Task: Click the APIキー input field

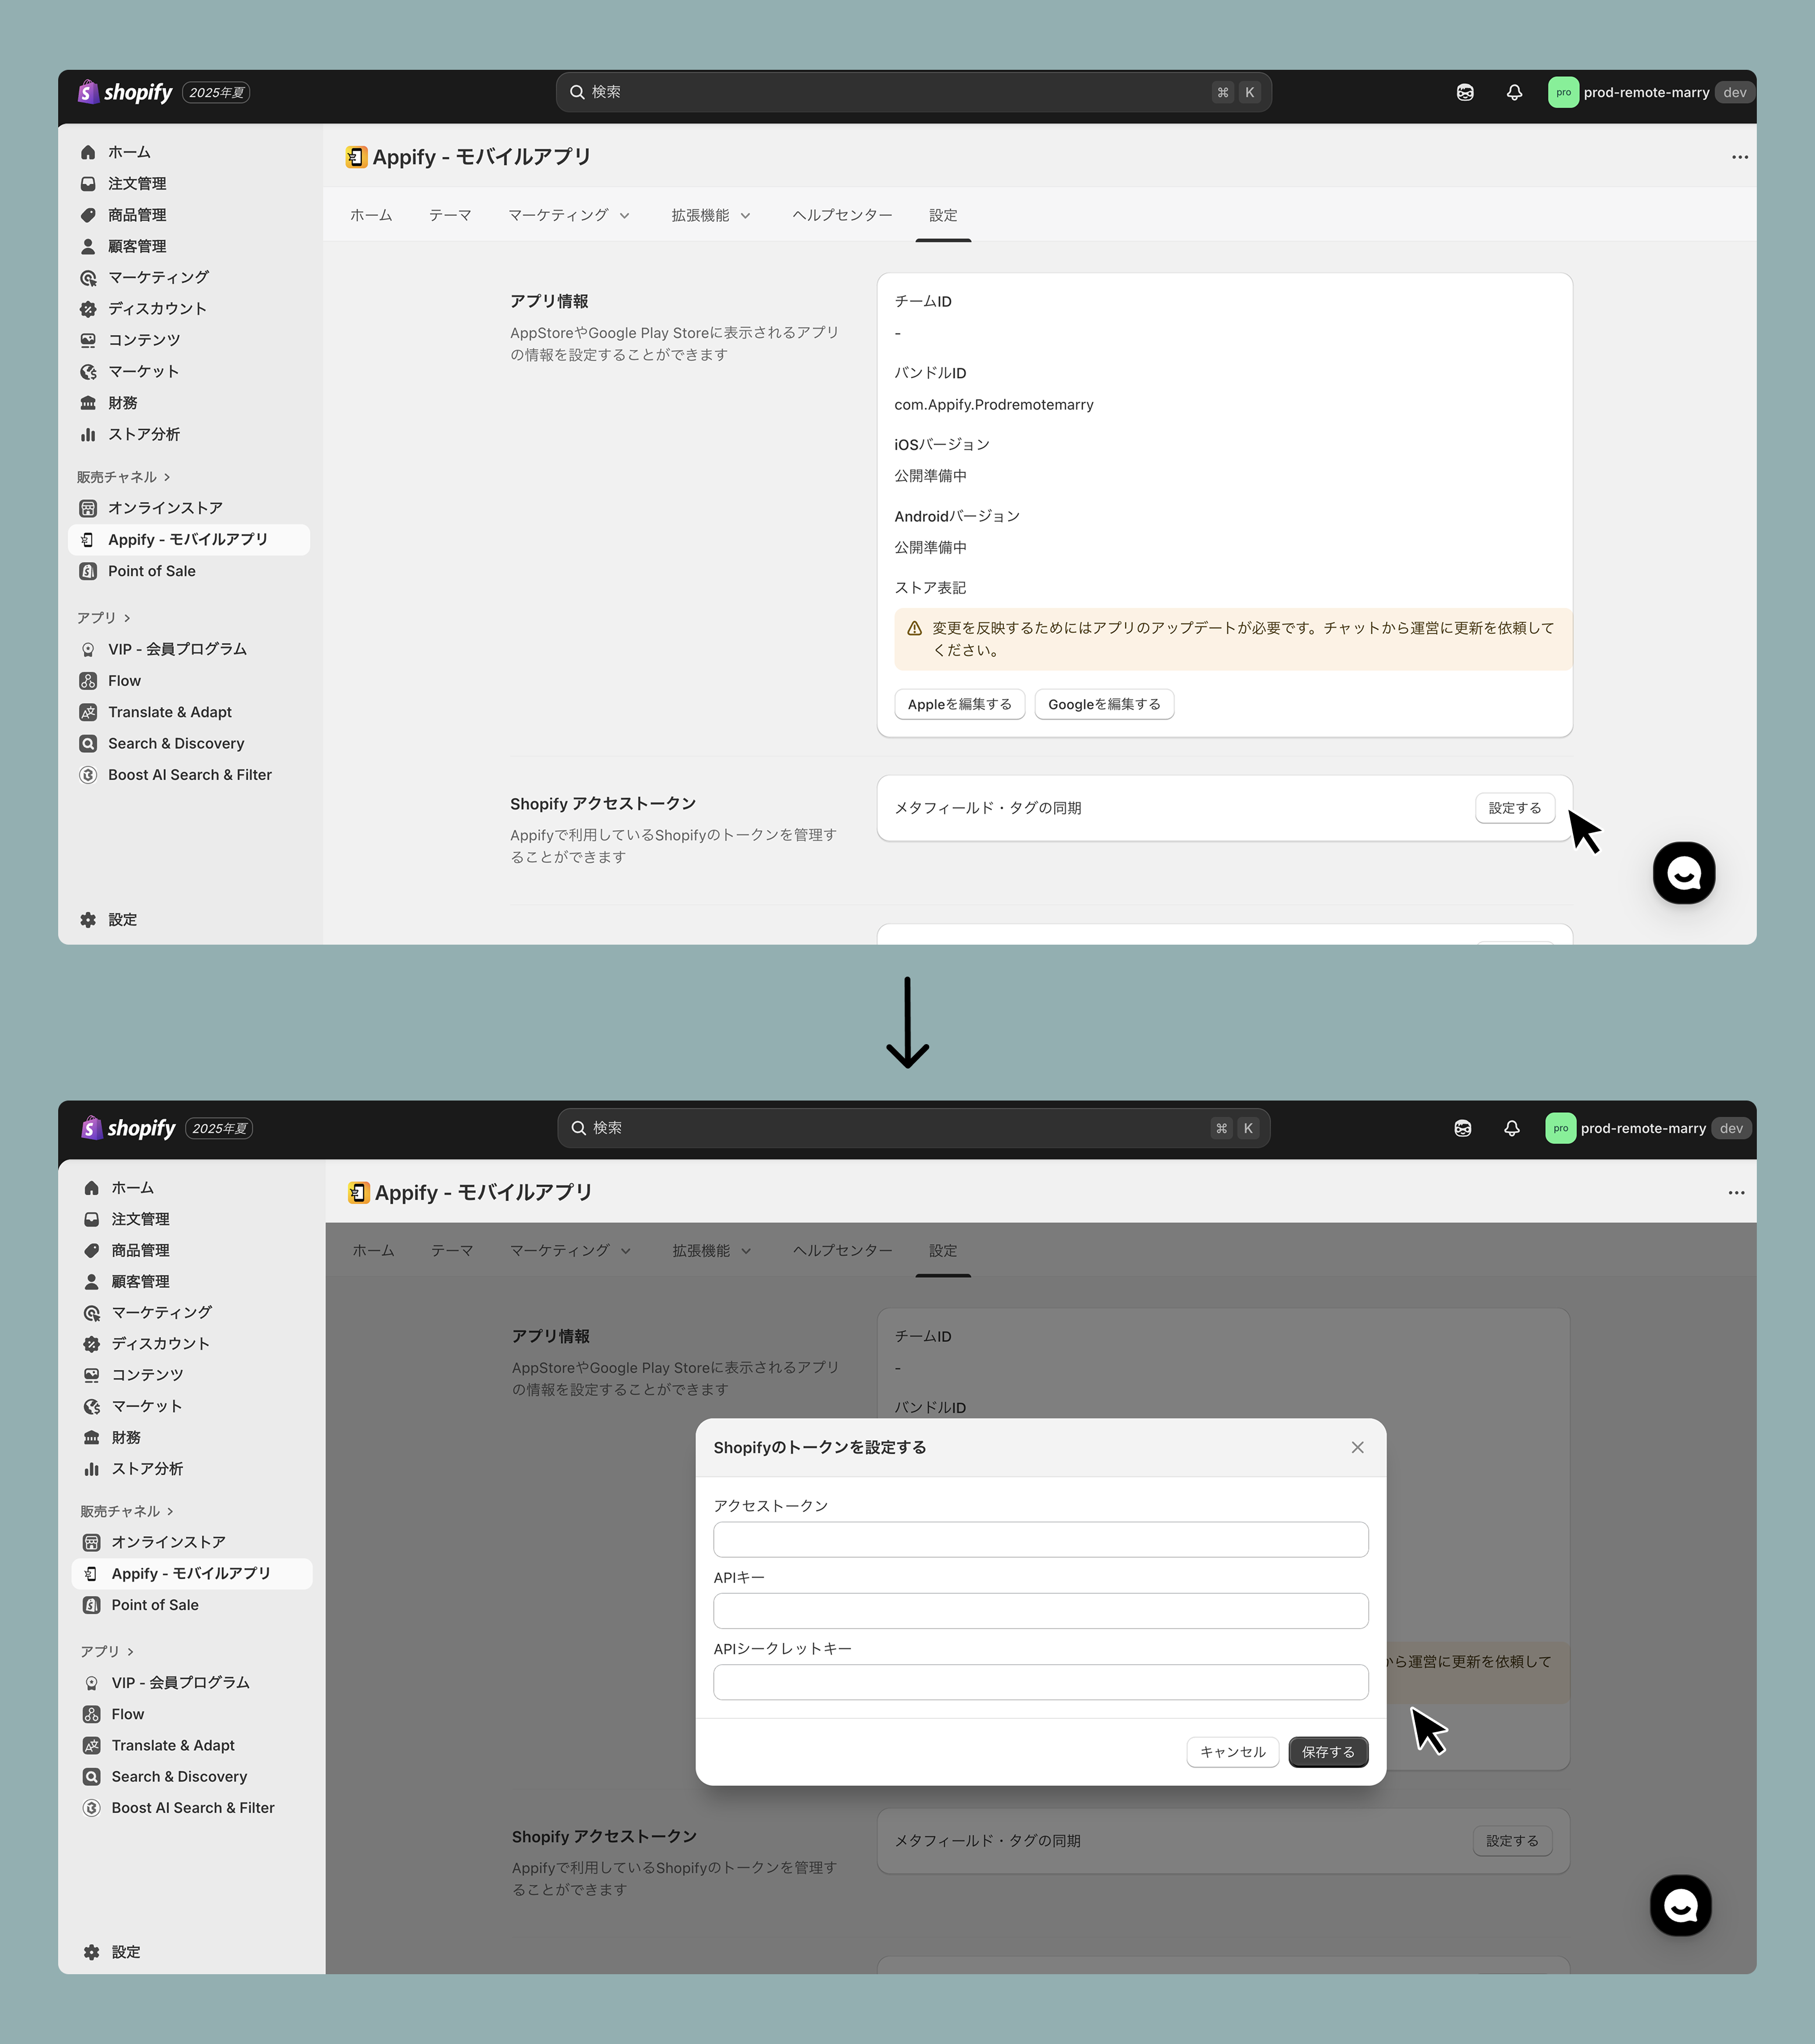Action: pyautogui.click(x=1040, y=1610)
